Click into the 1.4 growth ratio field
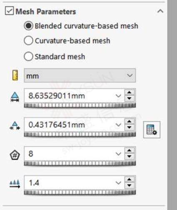The image size is (177, 210). [x=70, y=183]
